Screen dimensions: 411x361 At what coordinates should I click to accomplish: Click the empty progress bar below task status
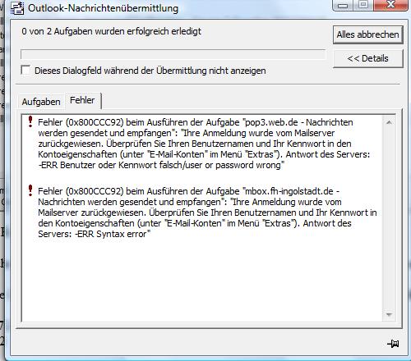coord(173,54)
